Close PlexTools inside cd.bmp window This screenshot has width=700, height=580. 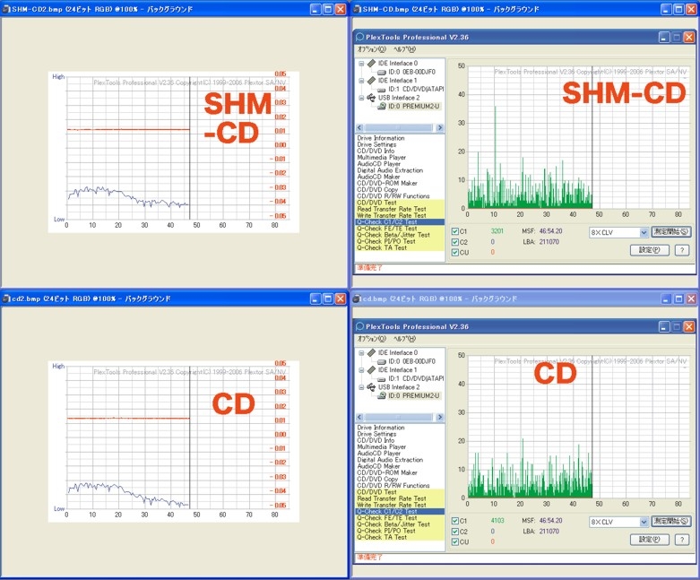689,327
